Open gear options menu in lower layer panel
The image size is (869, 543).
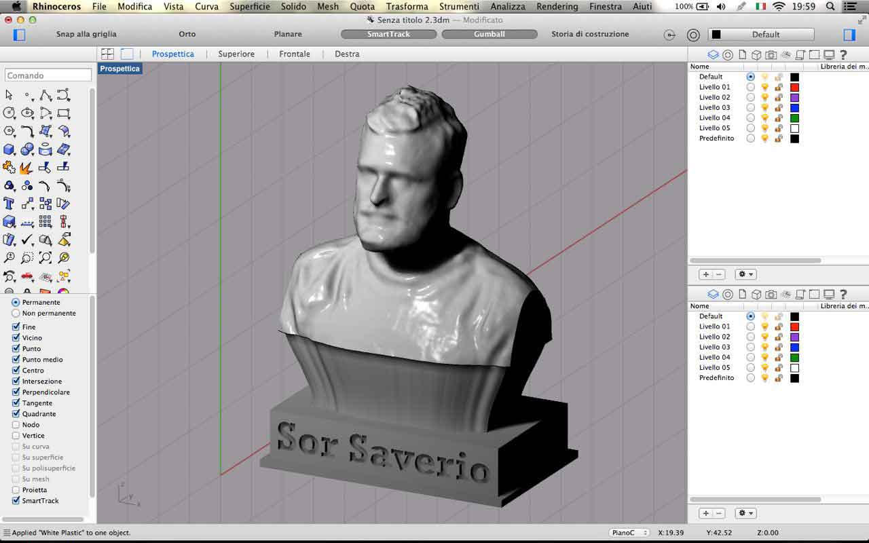point(745,513)
